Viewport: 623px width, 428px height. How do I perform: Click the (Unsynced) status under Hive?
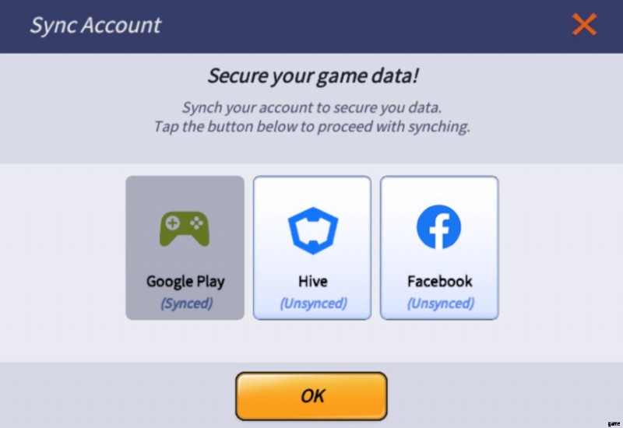pyautogui.click(x=313, y=303)
